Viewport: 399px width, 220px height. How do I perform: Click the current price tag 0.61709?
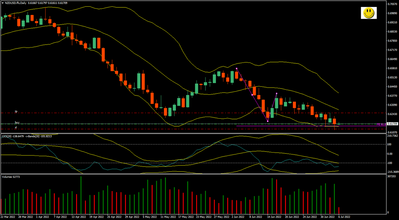tap(393, 124)
